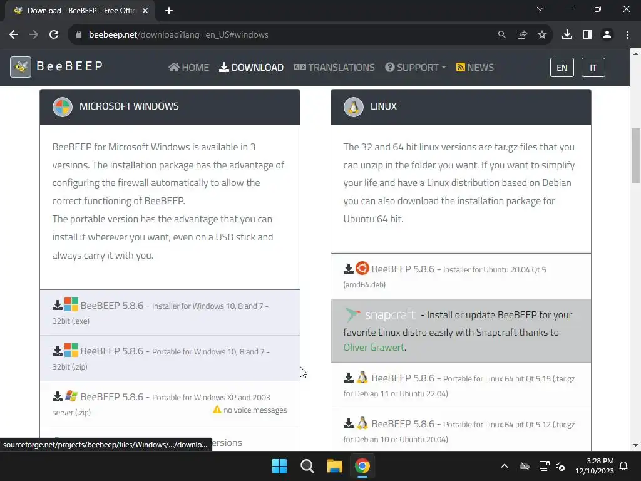Click the muted volume tray icon

(561, 466)
